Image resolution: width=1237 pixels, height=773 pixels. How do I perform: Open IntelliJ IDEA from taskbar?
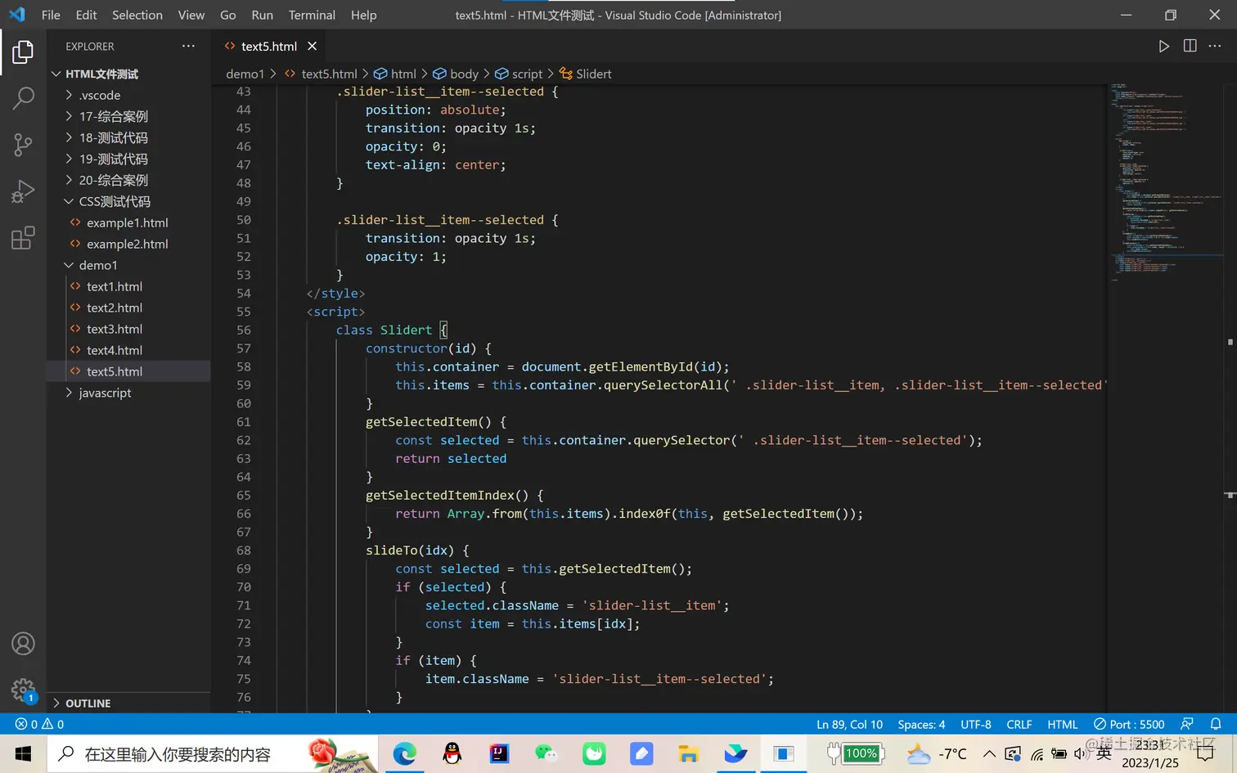(499, 754)
